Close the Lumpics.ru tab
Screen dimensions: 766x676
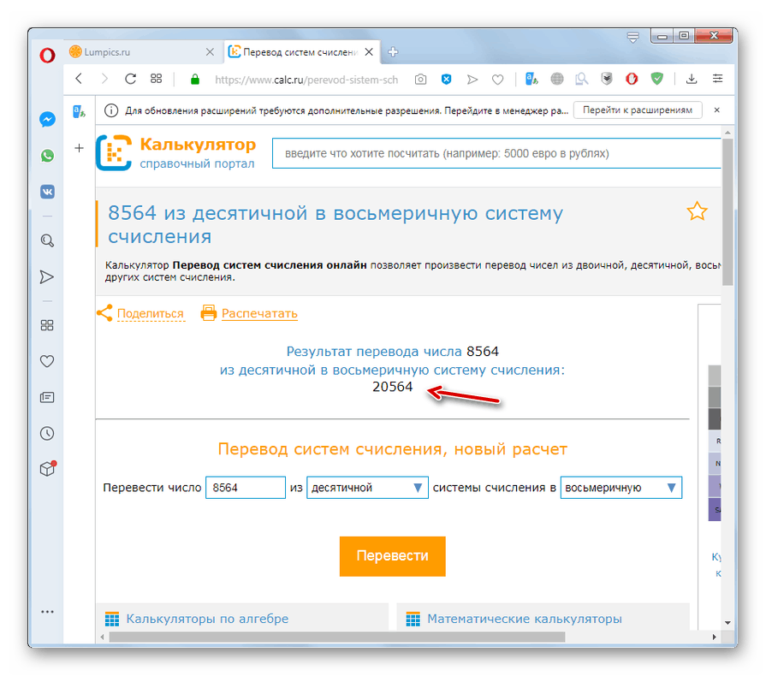(x=210, y=52)
